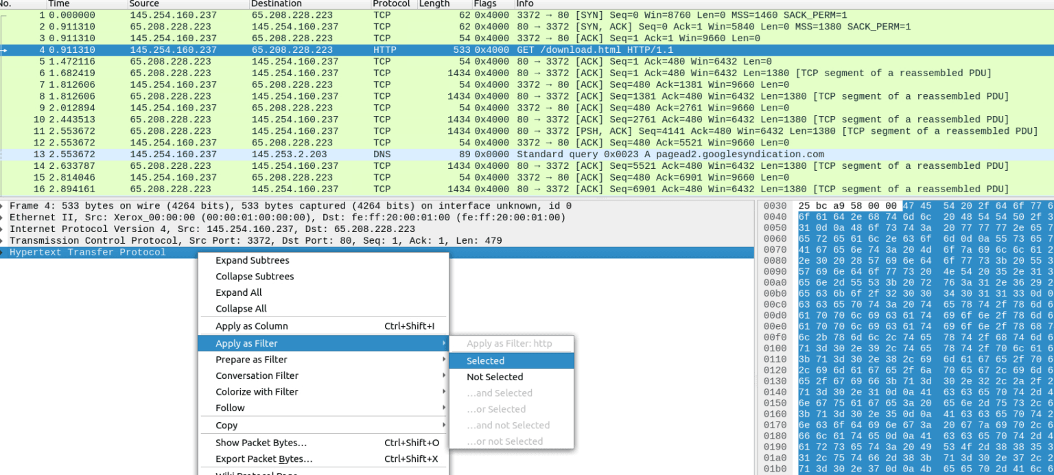Select DNS query packet 13 row
The width and height of the screenshot is (1054, 475).
[x=527, y=154]
